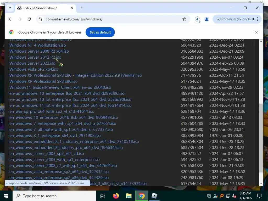
Task: Close the Index of /isos/windows/ tab
Action: tap(72, 8)
